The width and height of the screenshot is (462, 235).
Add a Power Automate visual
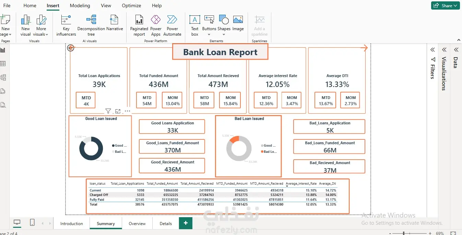pos(172,25)
